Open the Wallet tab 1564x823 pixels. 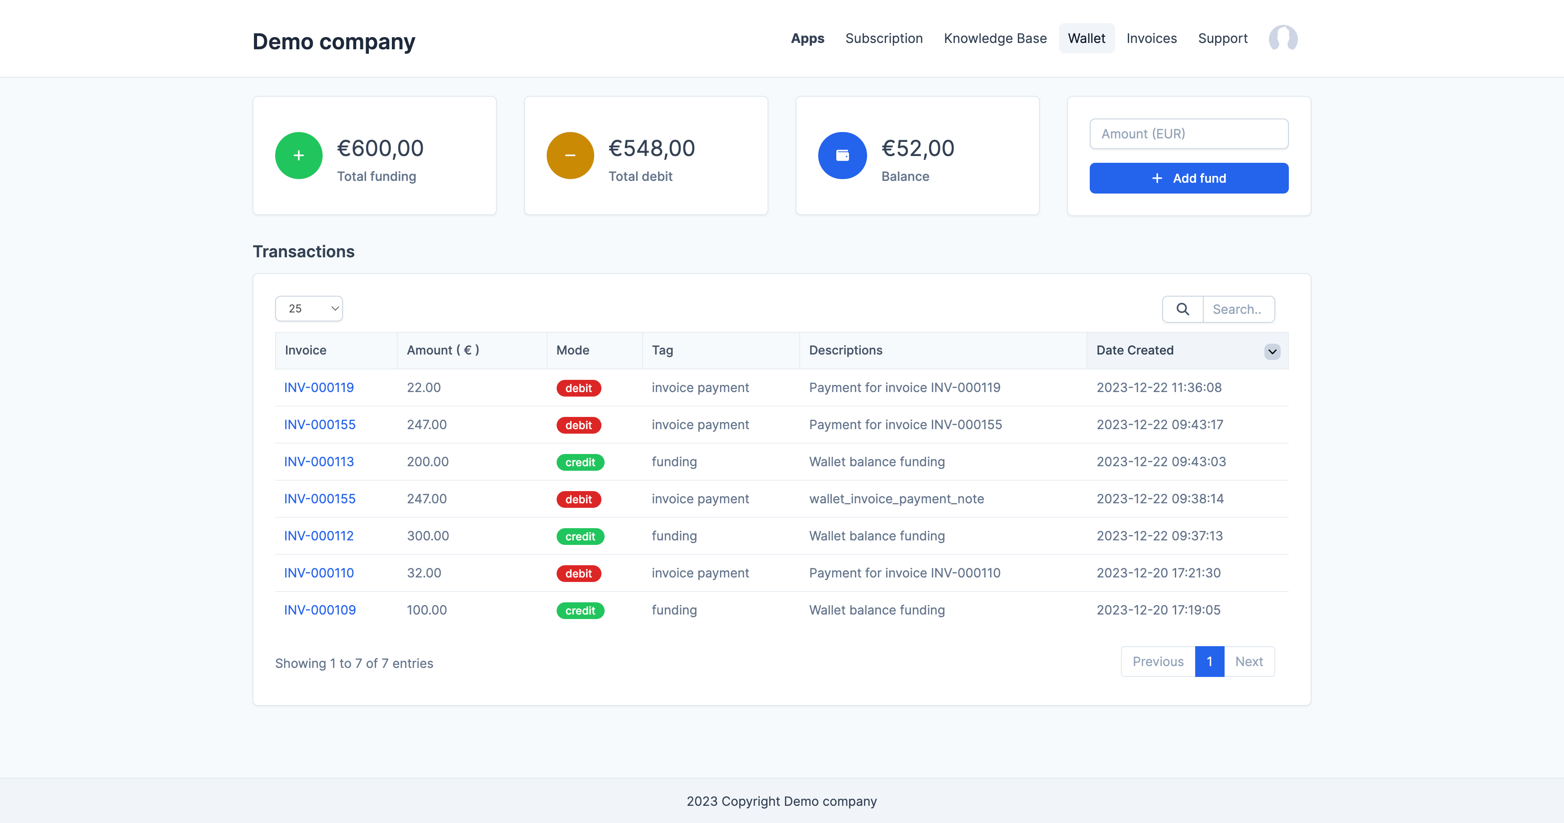coord(1086,38)
